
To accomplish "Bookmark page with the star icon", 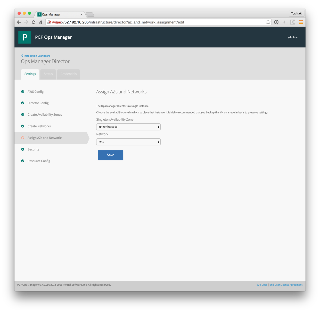I will click(268, 22).
